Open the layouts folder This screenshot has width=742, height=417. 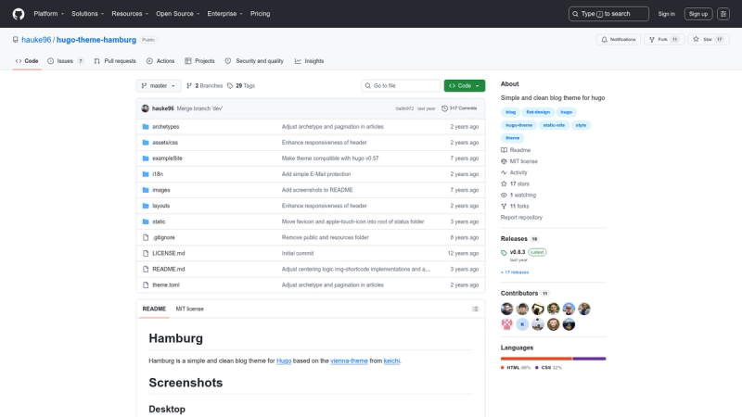coord(160,206)
